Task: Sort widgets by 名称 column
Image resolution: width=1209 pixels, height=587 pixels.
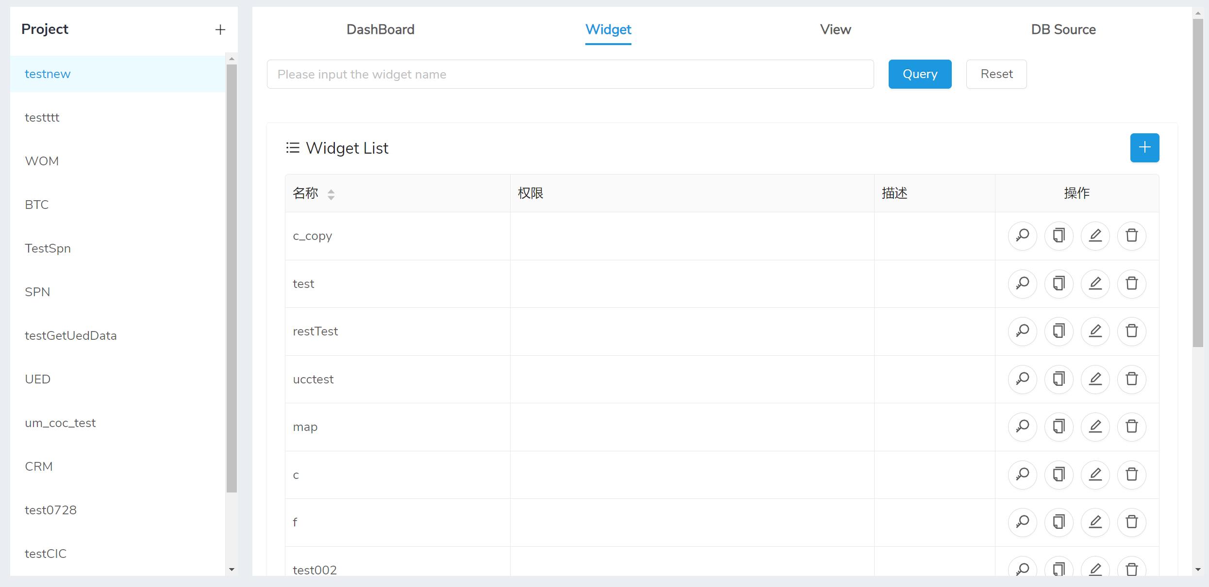Action: (x=331, y=194)
